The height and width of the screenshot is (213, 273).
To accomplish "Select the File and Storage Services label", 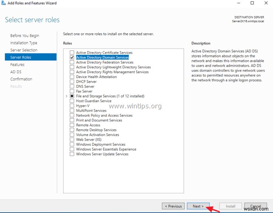I will 110,96.
